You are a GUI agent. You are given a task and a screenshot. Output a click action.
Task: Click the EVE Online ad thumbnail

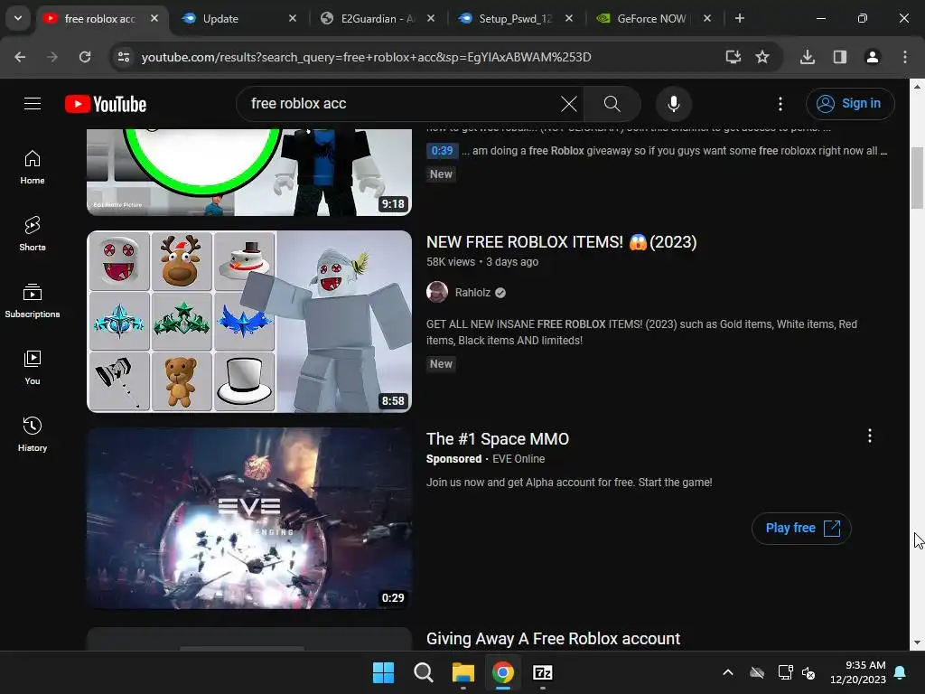tap(249, 518)
